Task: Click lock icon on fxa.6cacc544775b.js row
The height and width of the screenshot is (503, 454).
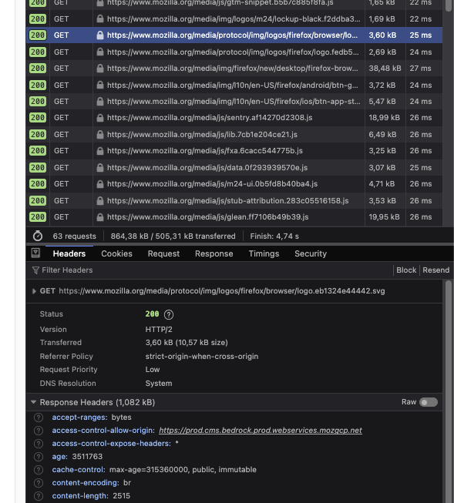Action: point(100,151)
